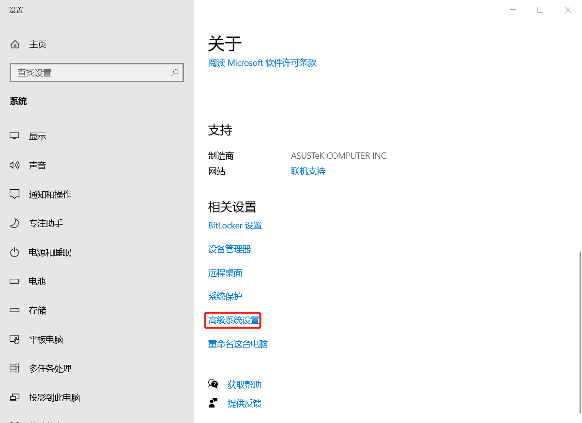Click the Notifications and actions icon
582x423 pixels.
15,194
